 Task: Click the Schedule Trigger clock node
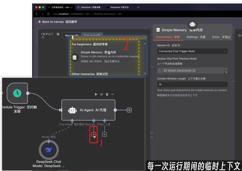coord(17,93)
